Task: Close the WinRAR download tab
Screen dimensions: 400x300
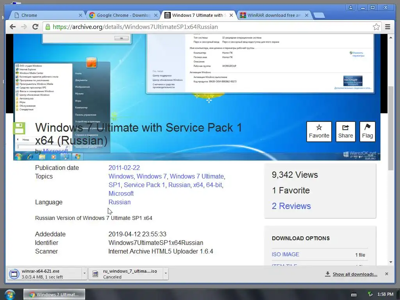Action: tap(307, 15)
